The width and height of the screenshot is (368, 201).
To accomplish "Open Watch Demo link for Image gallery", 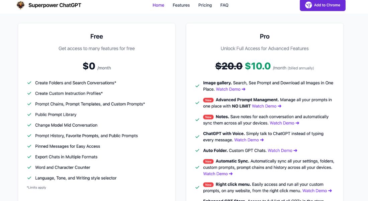I will pos(231,89).
